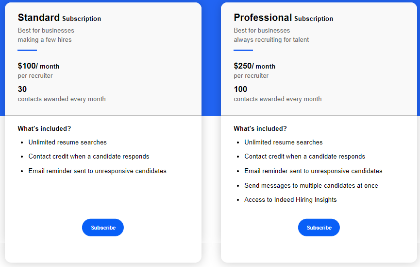This screenshot has height=267, width=420.
Task: Click Unlimited resume searches in Professional plan
Action: click(x=284, y=142)
